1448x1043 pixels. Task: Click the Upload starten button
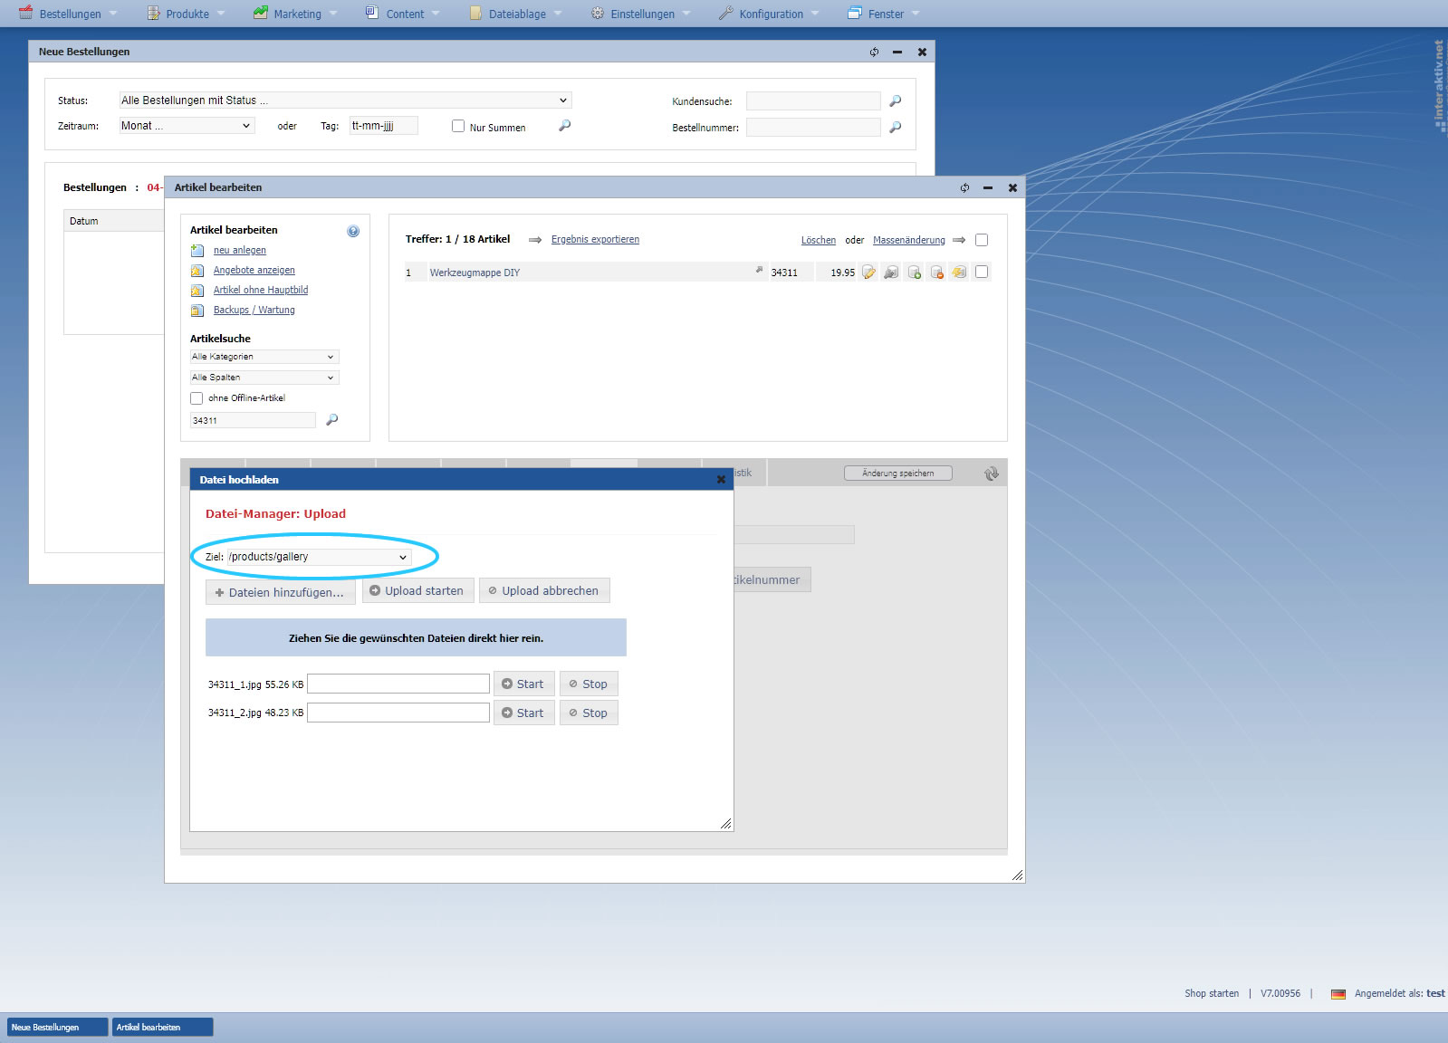(417, 591)
